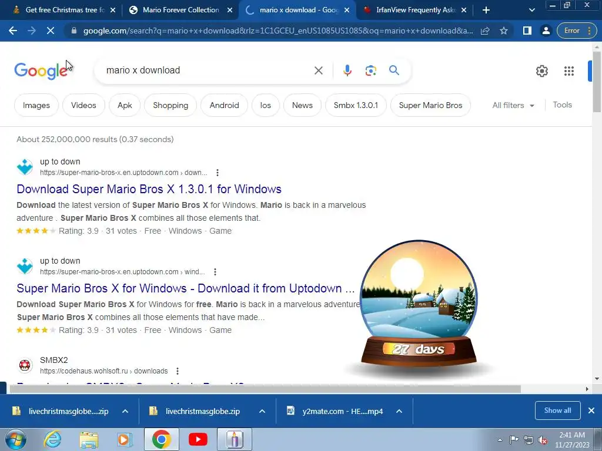Screen dimensions: 602x451
Task: Stop loading the page
Action: point(51,31)
